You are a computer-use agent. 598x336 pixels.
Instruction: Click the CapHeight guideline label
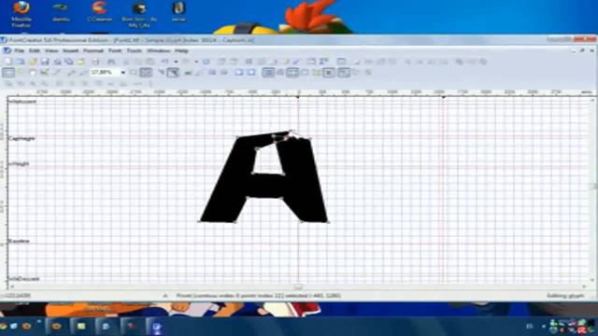[21, 138]
